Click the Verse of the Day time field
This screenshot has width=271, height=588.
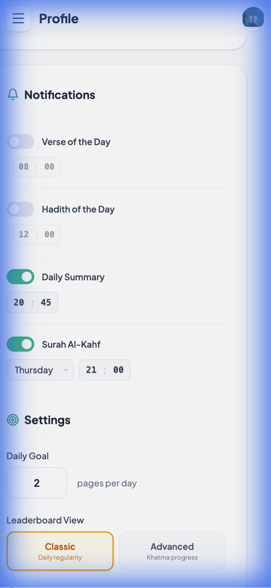36,167
